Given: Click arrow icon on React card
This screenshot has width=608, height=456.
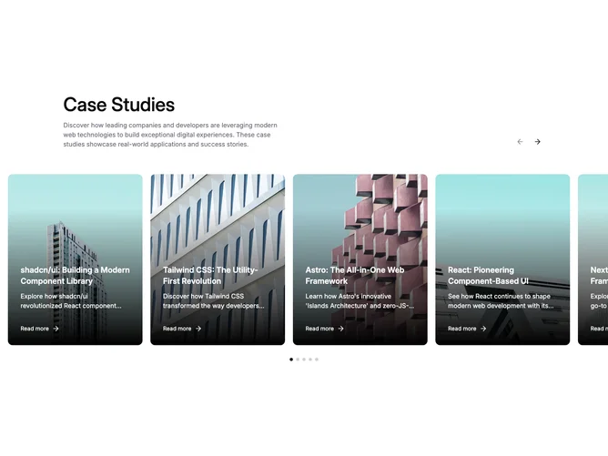Looking at the screenshot, I should pos(483,329).
